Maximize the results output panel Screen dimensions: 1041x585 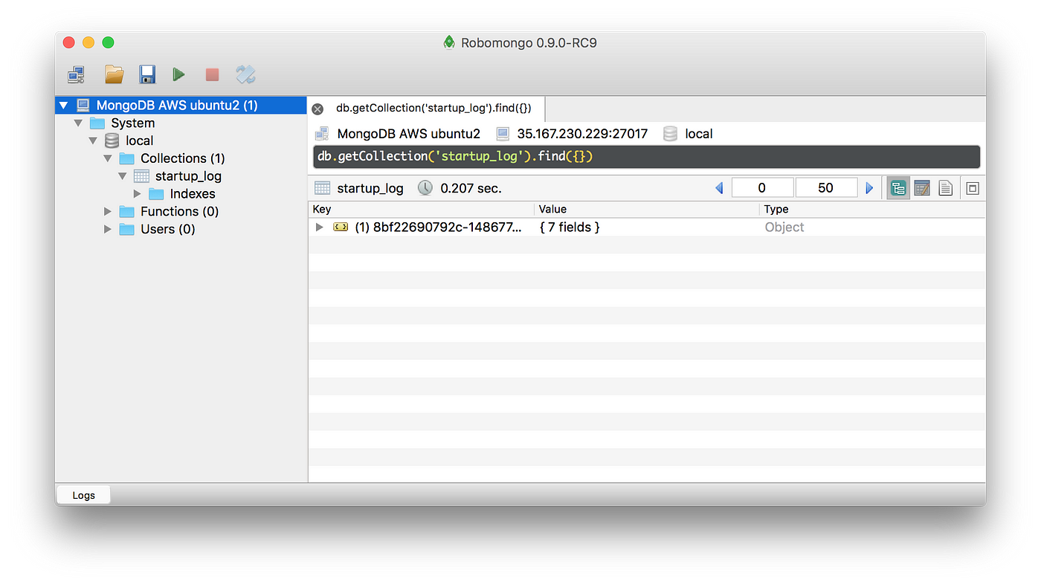point(972,188)
